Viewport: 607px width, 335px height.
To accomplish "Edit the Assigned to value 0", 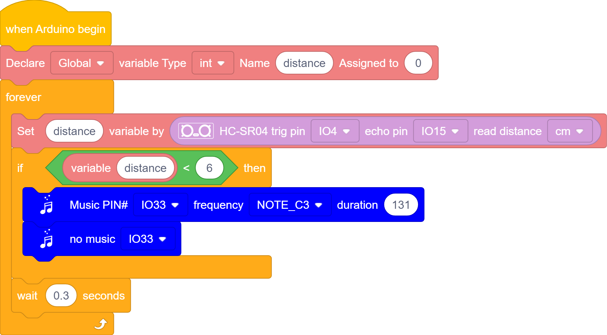I will 418,63.
